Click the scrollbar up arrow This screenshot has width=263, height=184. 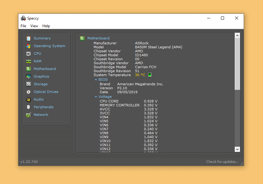tap(237, 35)
